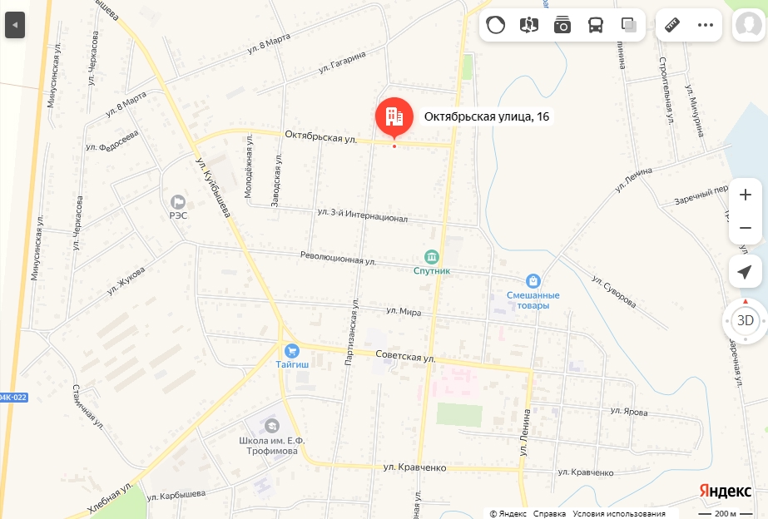The width and height of the screenshot is (768, 519).
Task: Open the user profile avatar
Action: click(x=748, y=24)
